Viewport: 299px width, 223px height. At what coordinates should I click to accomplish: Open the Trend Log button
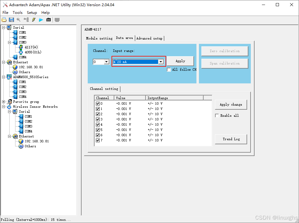pyautogui.click(x=231, y=139)
